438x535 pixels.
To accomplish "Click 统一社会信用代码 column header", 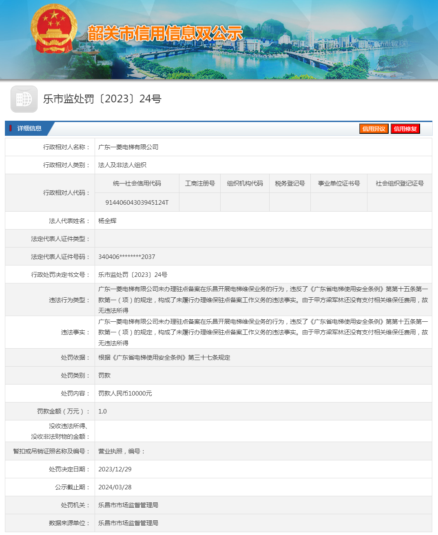I will pos(137,183).
